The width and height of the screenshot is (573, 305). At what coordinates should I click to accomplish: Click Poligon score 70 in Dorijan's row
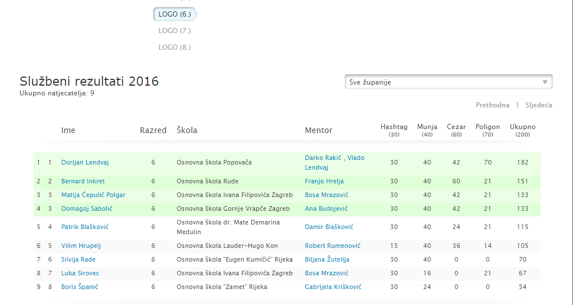(x=487, y=162)
